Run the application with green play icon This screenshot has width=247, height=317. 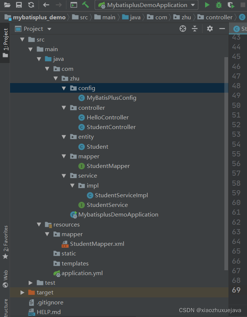point(207,5)
